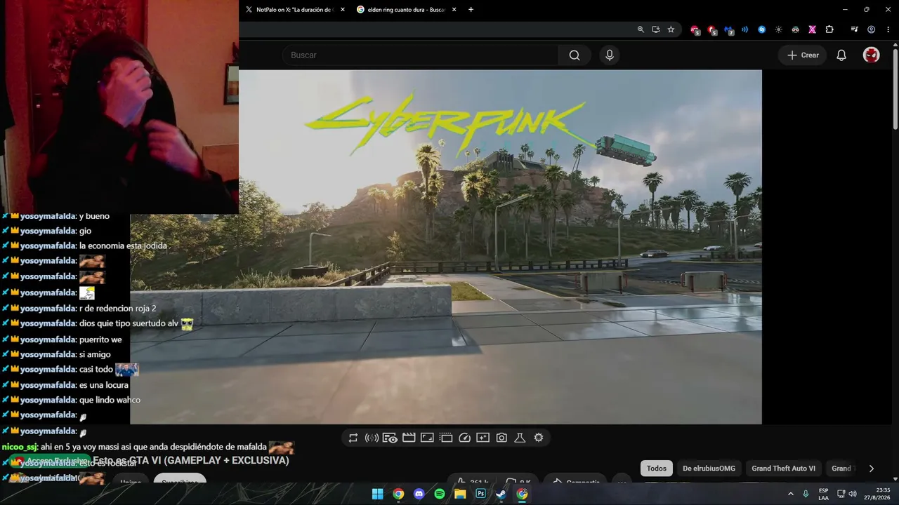Click chat message "que lindo wahco"
This screenshot has height=505, width=899.
(x=110, y=400)
